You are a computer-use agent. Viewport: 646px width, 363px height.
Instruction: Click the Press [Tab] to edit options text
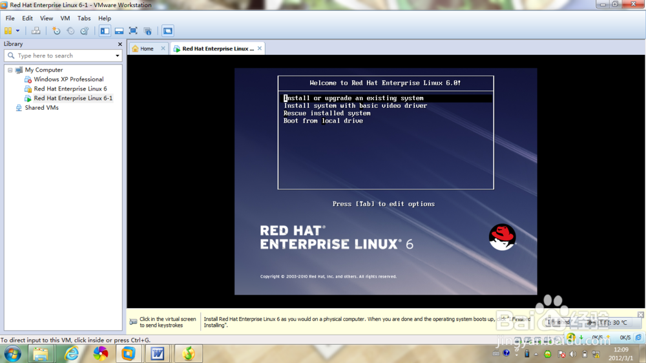coord(384,204)
